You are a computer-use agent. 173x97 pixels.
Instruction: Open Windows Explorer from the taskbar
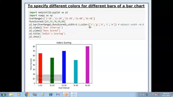(x=11, y=95)
